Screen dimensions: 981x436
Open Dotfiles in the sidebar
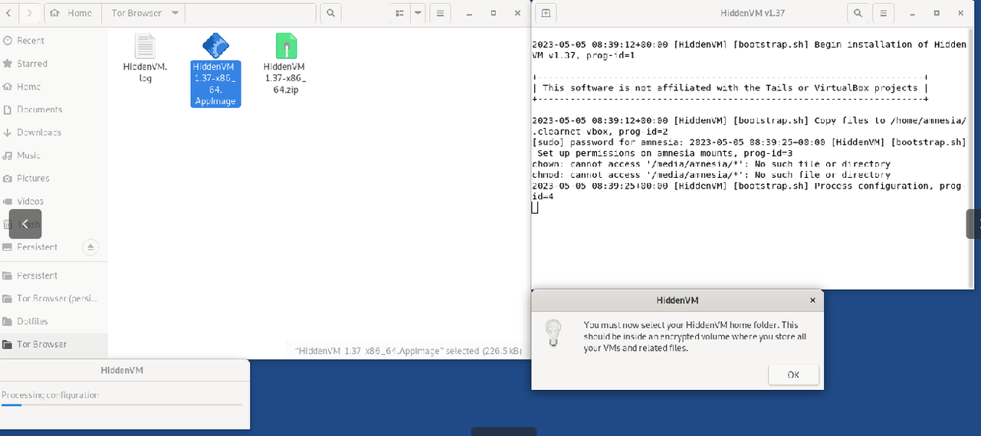point(54,322)
